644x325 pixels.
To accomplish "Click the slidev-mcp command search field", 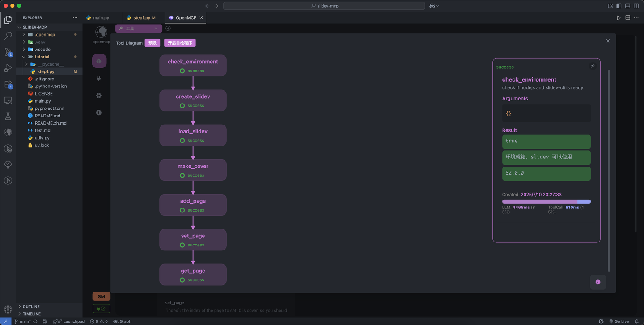I will pyautogui.click(x=324, y=6).
